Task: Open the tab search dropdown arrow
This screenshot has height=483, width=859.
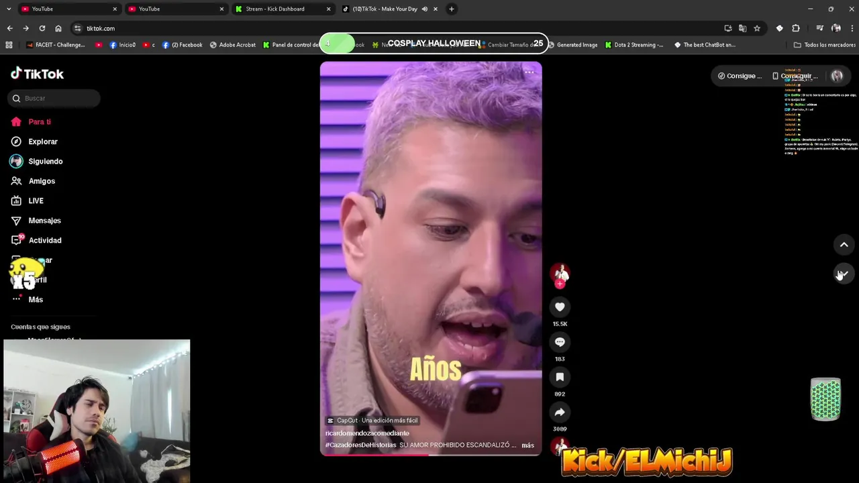Action: pos(8,9)
